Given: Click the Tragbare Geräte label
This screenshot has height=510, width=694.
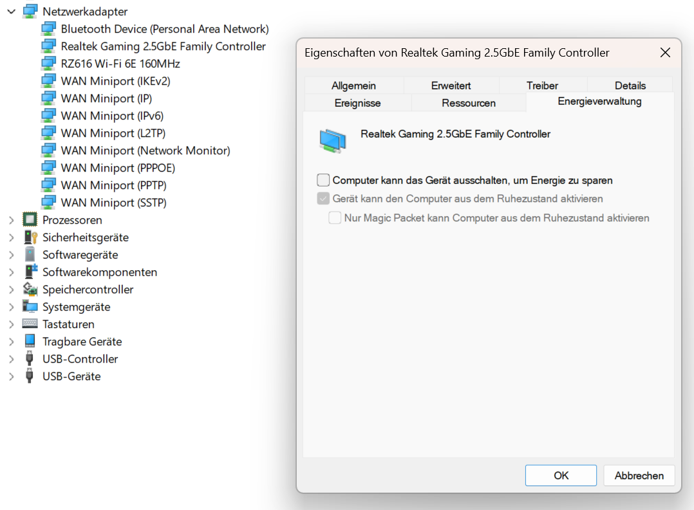Looking at the screenshot, I should 82,342.
